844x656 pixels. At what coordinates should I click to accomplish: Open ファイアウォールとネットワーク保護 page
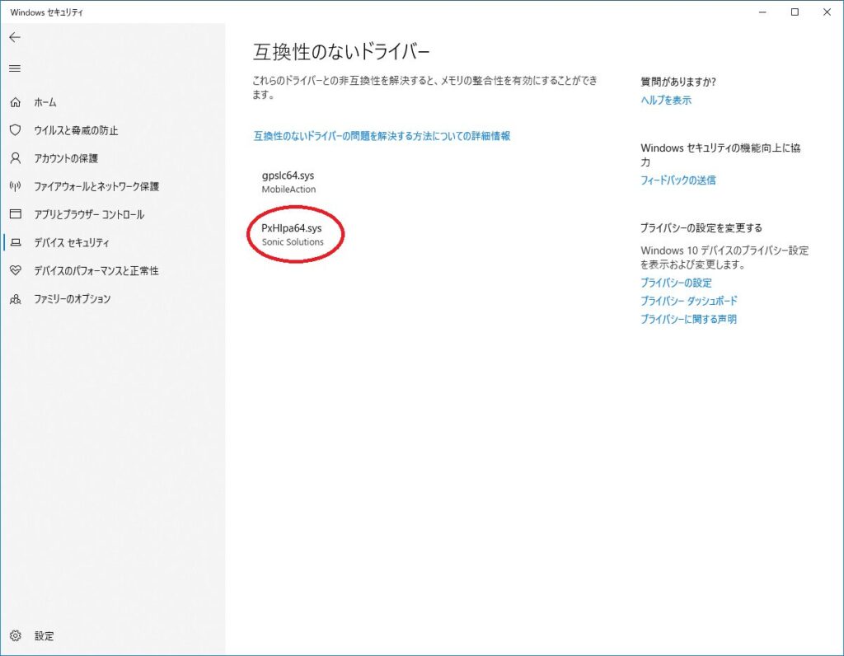(x=96, y=186)
